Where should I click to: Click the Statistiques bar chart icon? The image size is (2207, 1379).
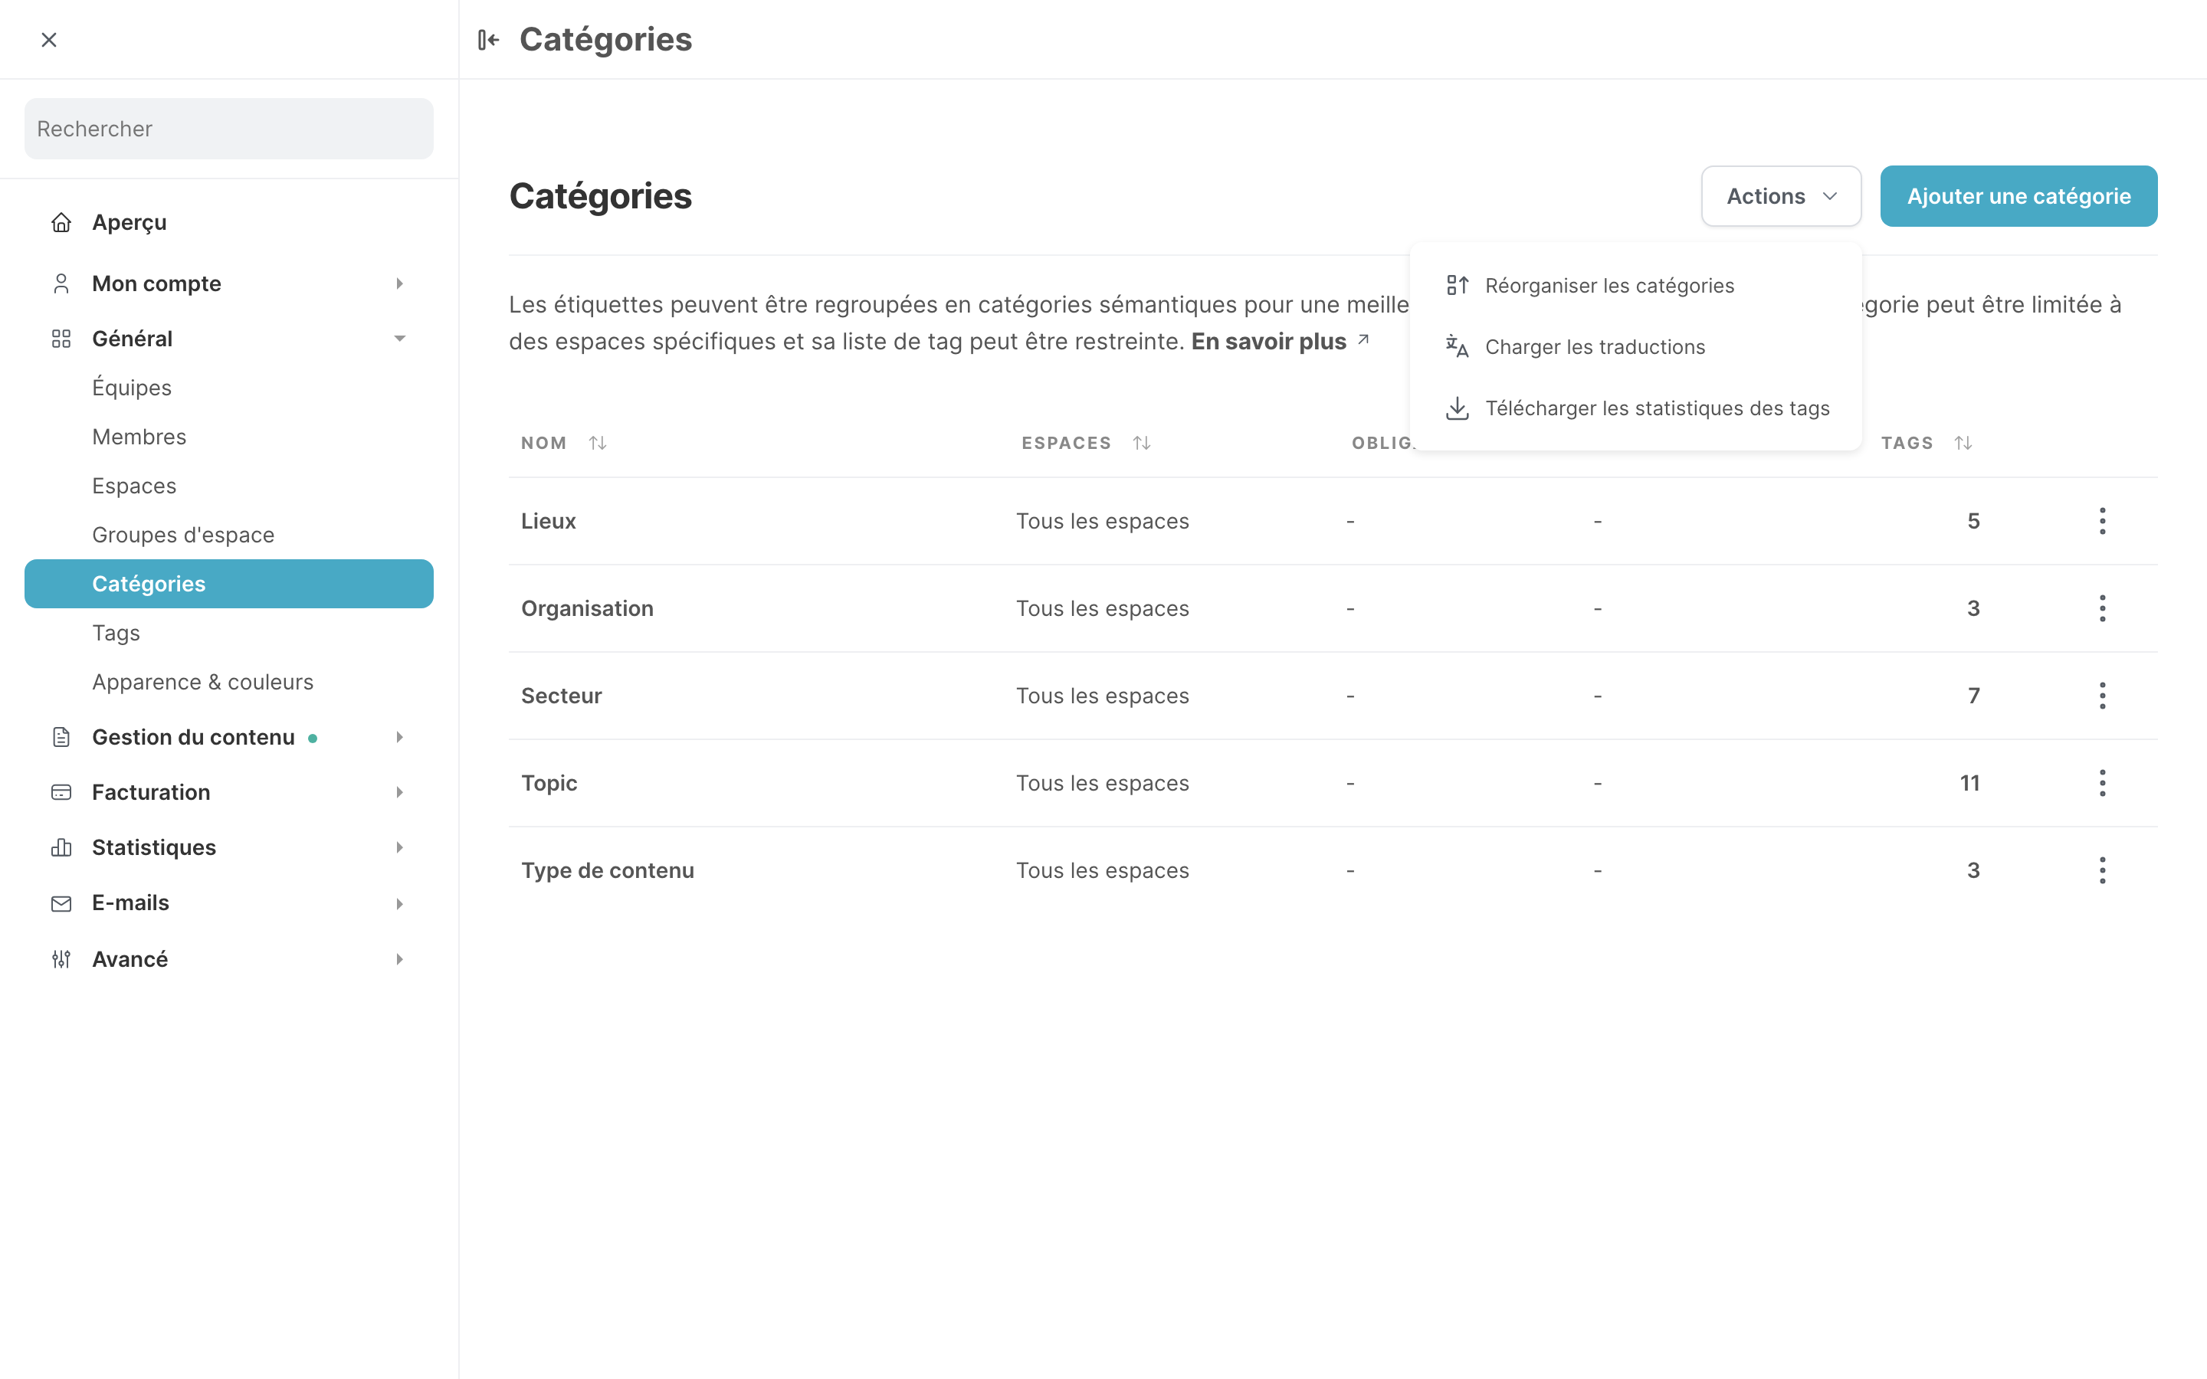pyautogui.click(x=61, y=847)
